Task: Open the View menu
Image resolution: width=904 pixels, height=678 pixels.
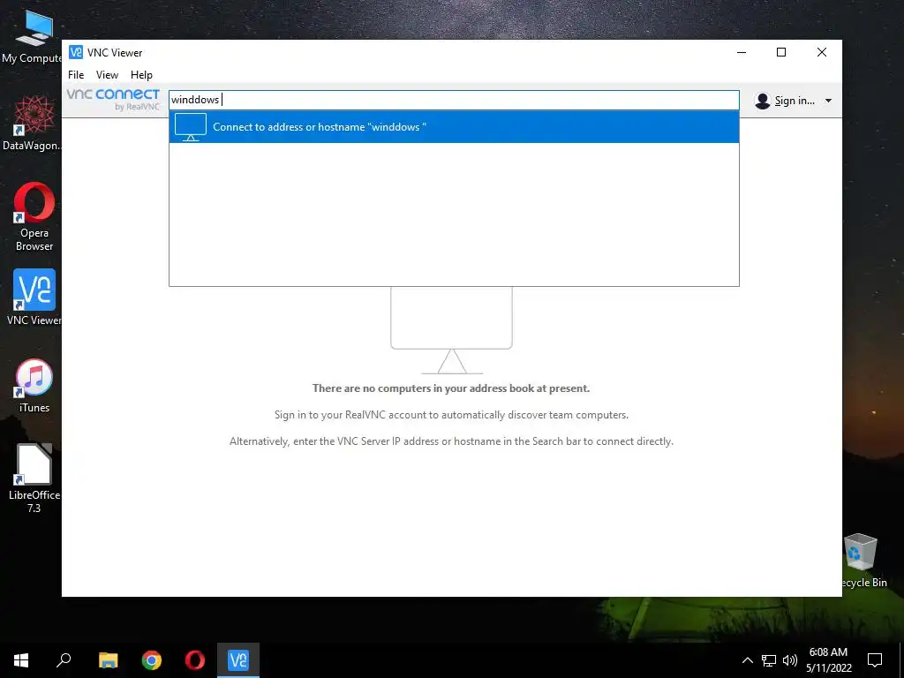Action: (107, 75)
